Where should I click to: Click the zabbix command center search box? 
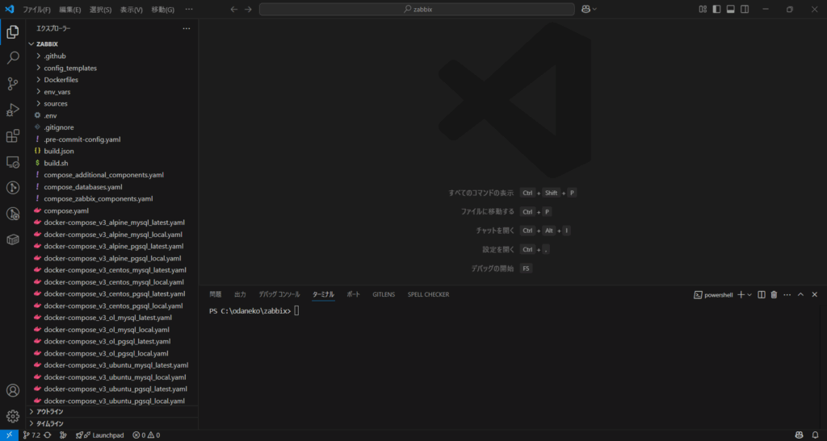click(417, 9)
